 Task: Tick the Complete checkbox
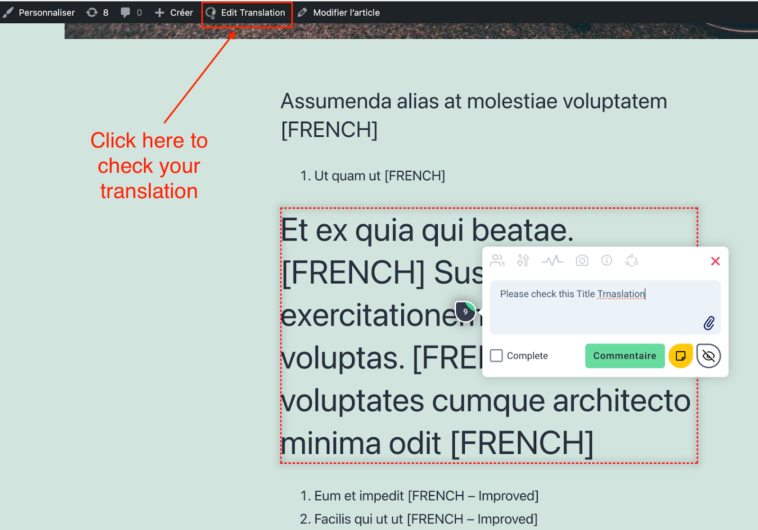pyautogui.click(x=496, y=356)
